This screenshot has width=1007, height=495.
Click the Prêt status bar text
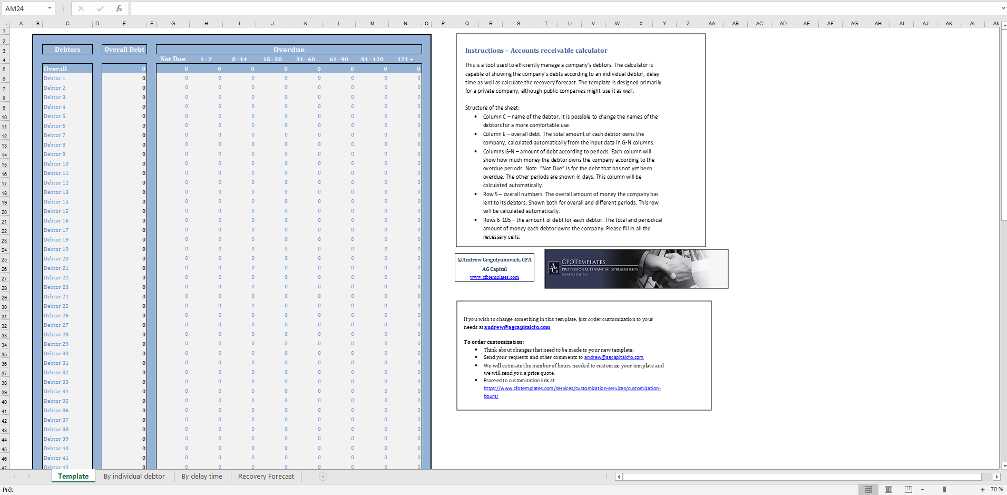coord(8,490)
